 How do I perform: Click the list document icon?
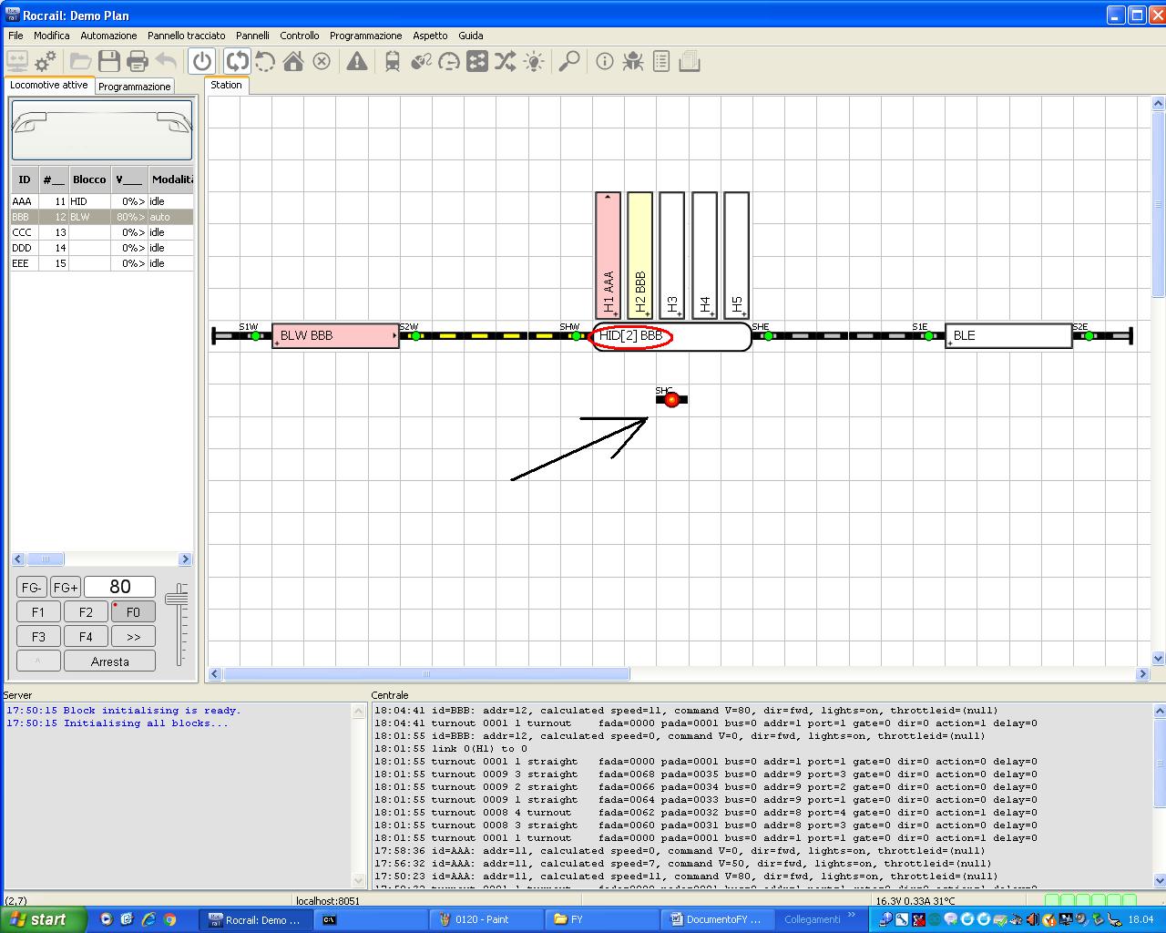pos(661,61)
